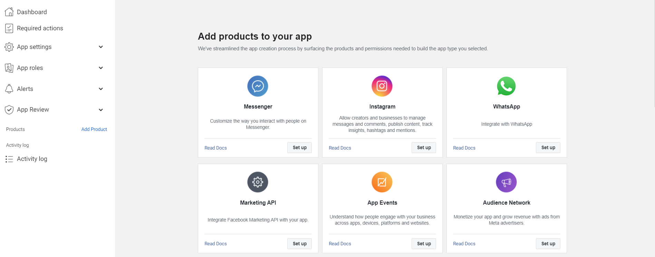This screenshot has height=257, width=655.
Task: Click the Marketing API gear icon
Action: tap(258, 182)
